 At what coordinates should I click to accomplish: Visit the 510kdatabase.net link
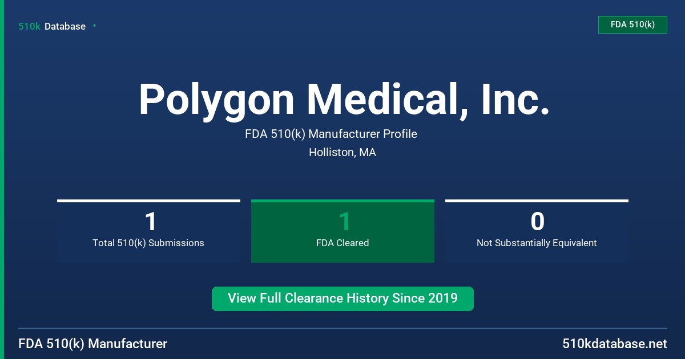point(614,344)
